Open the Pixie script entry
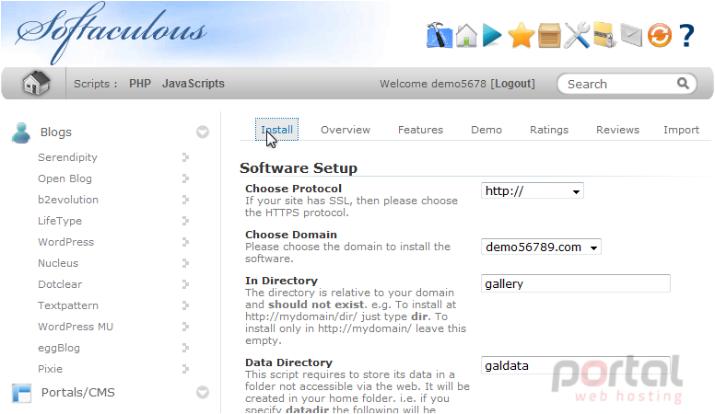Image resolution: width=715 pixels, height=414 pixels. coord(50,369)
